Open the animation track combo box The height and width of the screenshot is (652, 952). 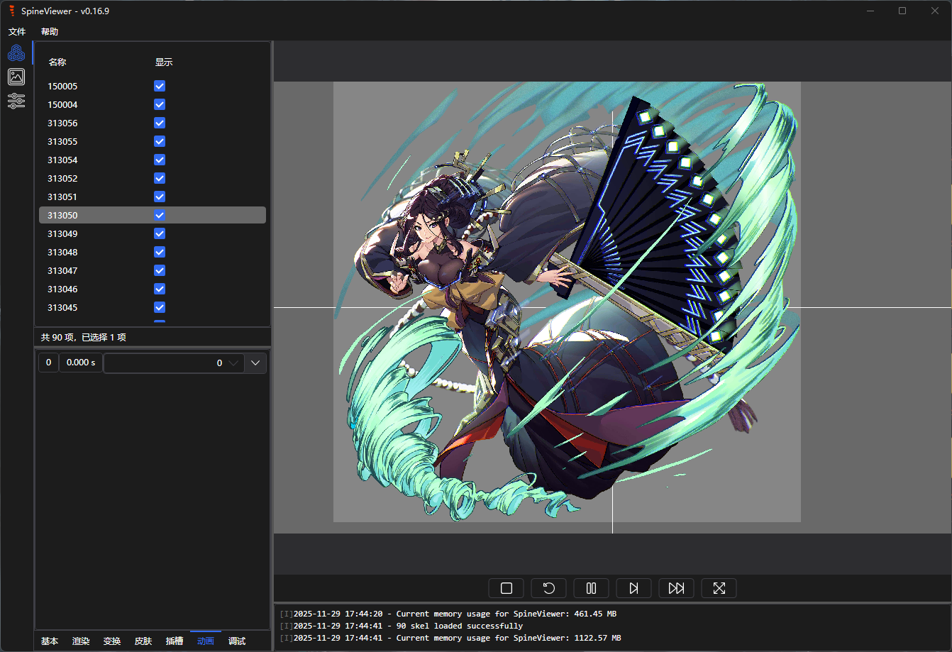pos(173,363)
